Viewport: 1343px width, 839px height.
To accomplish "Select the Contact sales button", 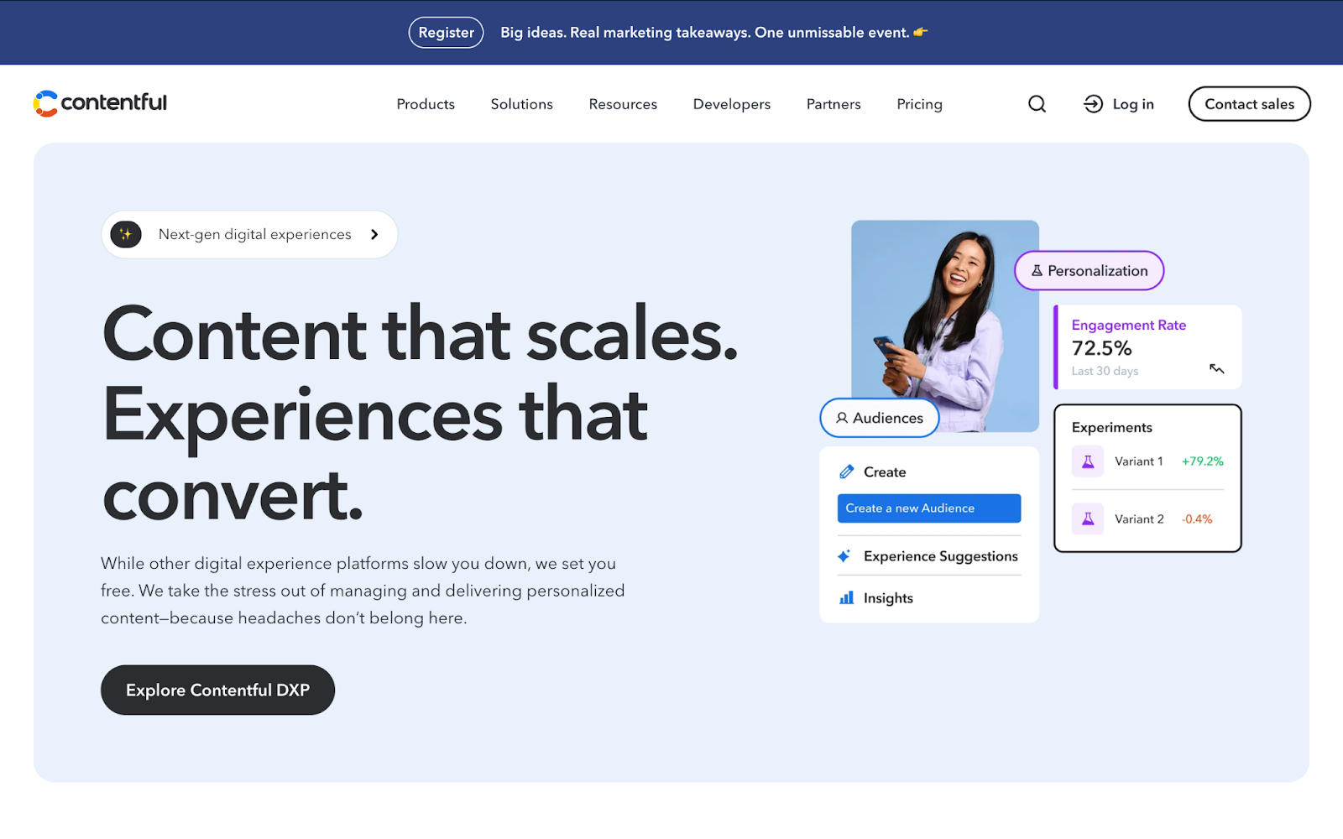I will point(1250,104).
